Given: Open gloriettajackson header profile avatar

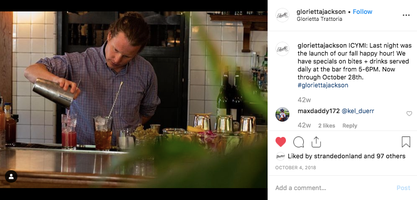Looking at the screenshot, I should 282,15.
